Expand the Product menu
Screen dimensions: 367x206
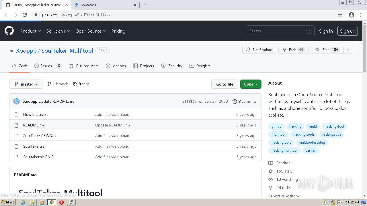pos(31,31)
